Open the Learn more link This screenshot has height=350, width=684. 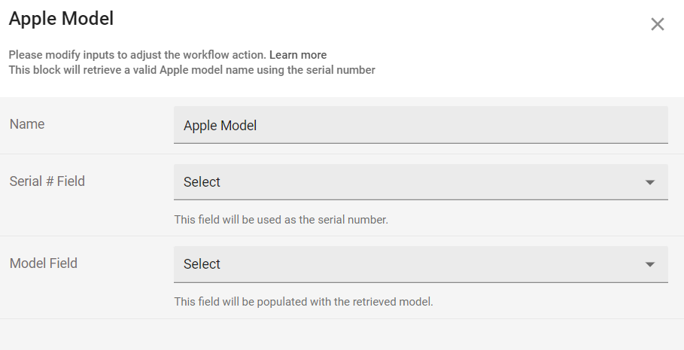[x=298, y=55]
